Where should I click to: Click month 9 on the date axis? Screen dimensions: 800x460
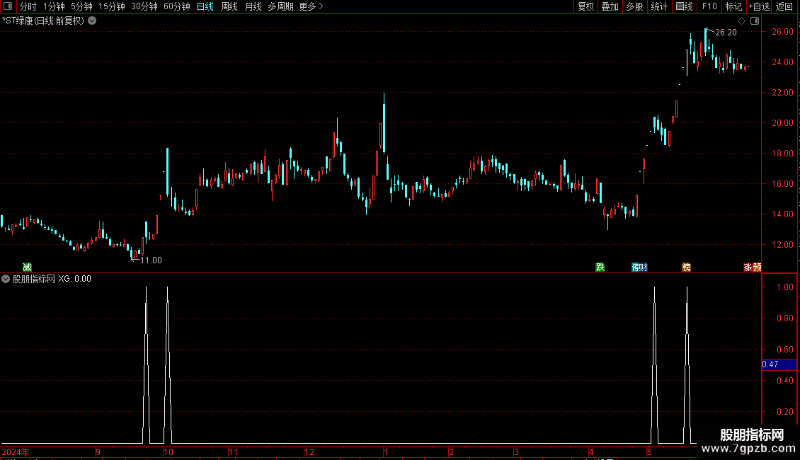(98, 452)
